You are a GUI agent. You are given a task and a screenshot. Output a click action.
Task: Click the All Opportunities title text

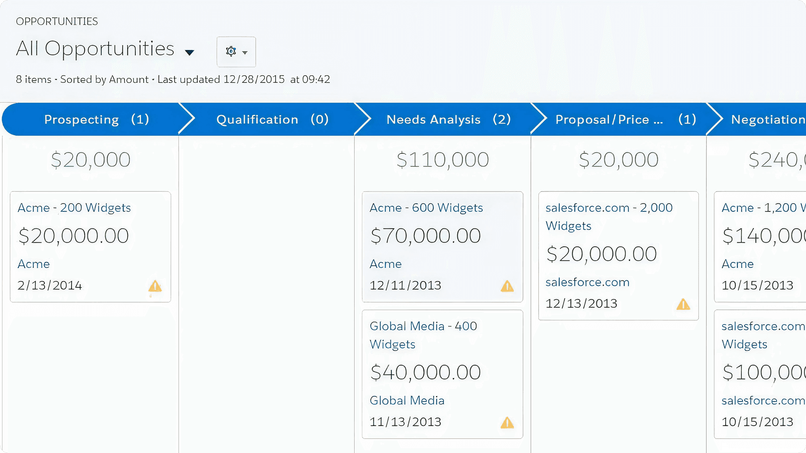(x=95, y=49)
